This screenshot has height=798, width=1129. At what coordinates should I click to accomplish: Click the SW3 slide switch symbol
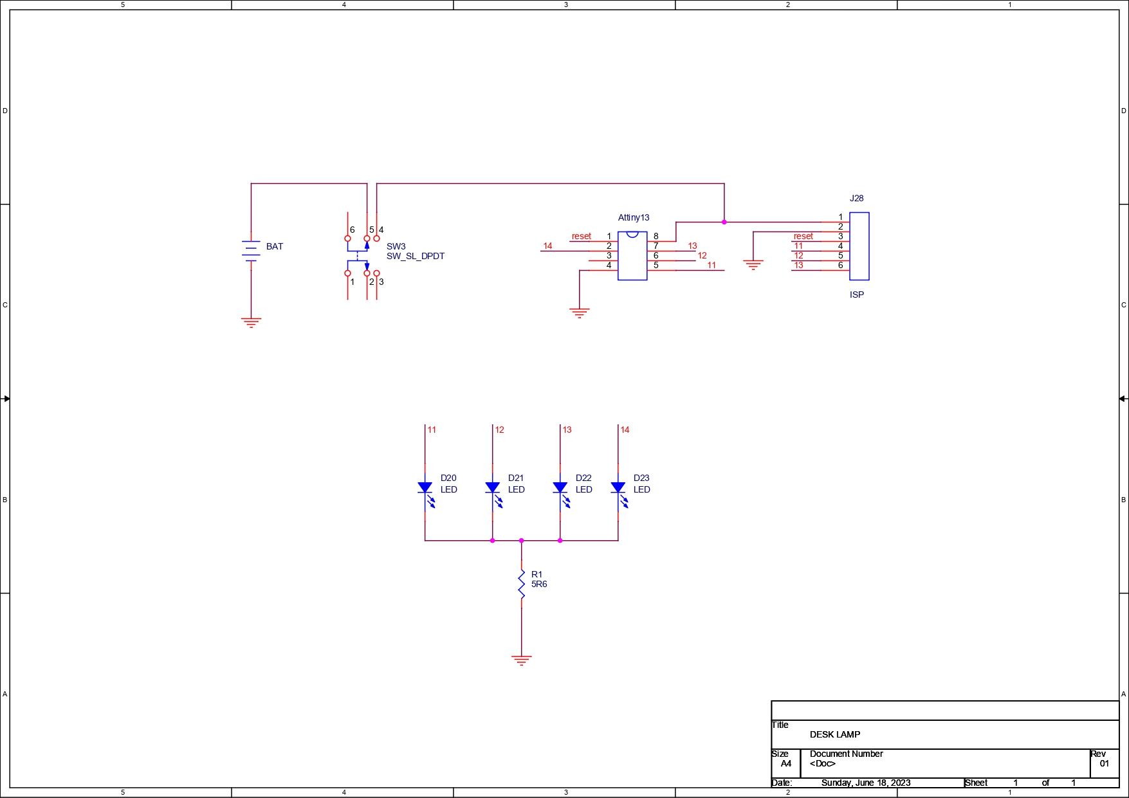coord(362,256)
